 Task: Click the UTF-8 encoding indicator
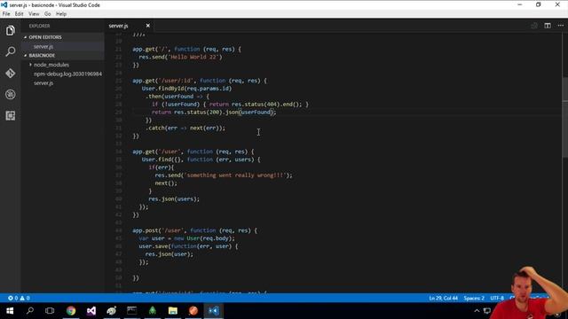point(497,298)
